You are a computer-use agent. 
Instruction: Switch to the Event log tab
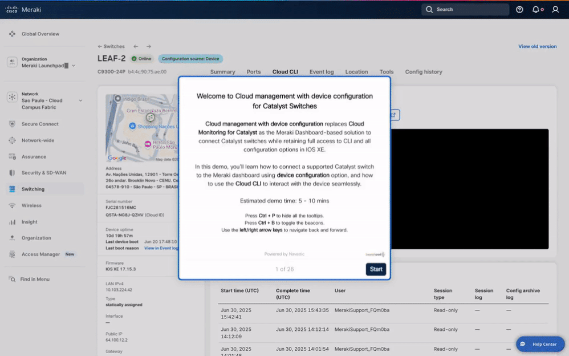click(x=322, y=72)
